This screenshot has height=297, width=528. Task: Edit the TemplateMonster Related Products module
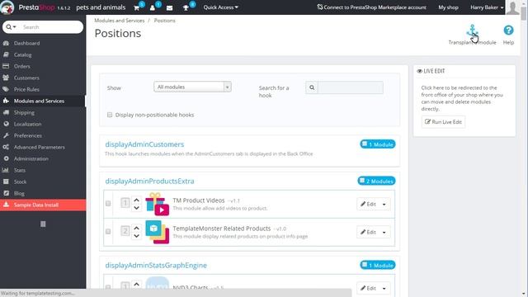coord(368,232)
